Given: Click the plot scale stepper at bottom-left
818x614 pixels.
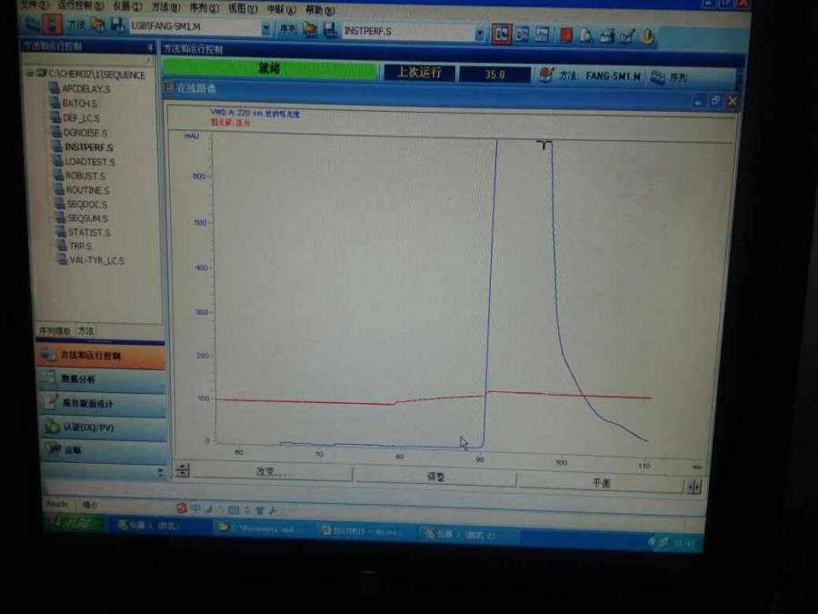Looking at the screenshot, I should tap(182, 469).
